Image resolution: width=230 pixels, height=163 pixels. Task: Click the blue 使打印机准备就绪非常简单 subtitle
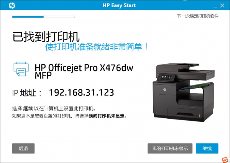[97, 47]
